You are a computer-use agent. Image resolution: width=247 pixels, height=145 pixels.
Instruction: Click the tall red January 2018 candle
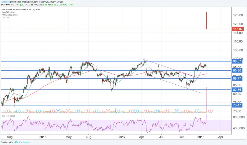(x=206, y=21)
